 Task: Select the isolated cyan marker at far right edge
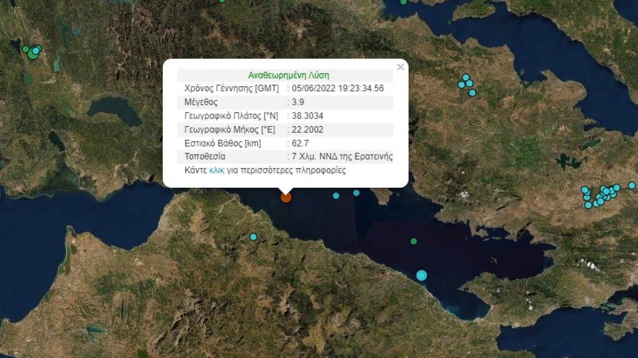(632, 186)
